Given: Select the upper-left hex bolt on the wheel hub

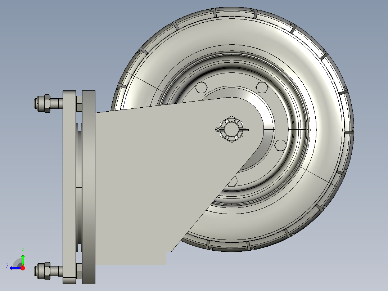Looking at the screenshot, I should point(201,88).
